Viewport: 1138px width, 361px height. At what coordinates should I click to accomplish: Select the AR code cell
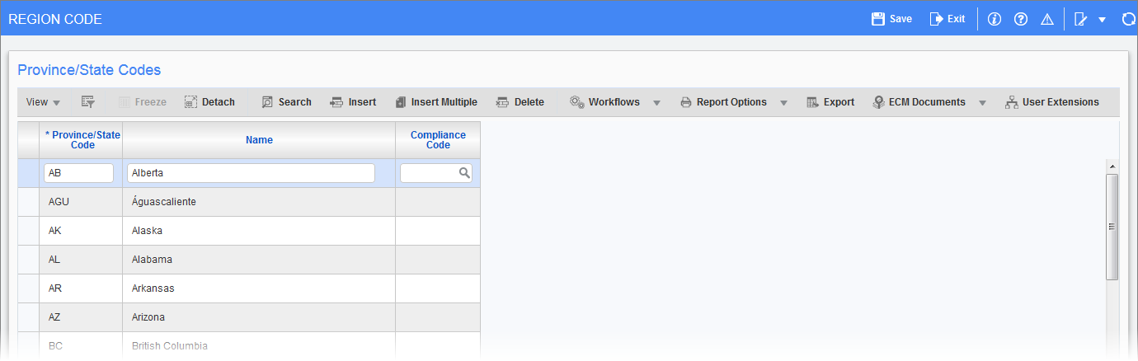tap(81, 288)
